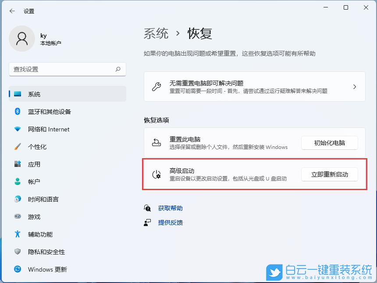Viewport: 377px width, 283px height.
Task: Select the Time and language clock icon
Action: tap(17, 199)
